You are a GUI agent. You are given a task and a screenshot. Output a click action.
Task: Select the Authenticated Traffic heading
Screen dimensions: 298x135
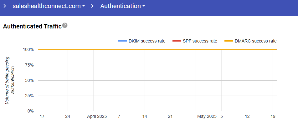[32, 26]
